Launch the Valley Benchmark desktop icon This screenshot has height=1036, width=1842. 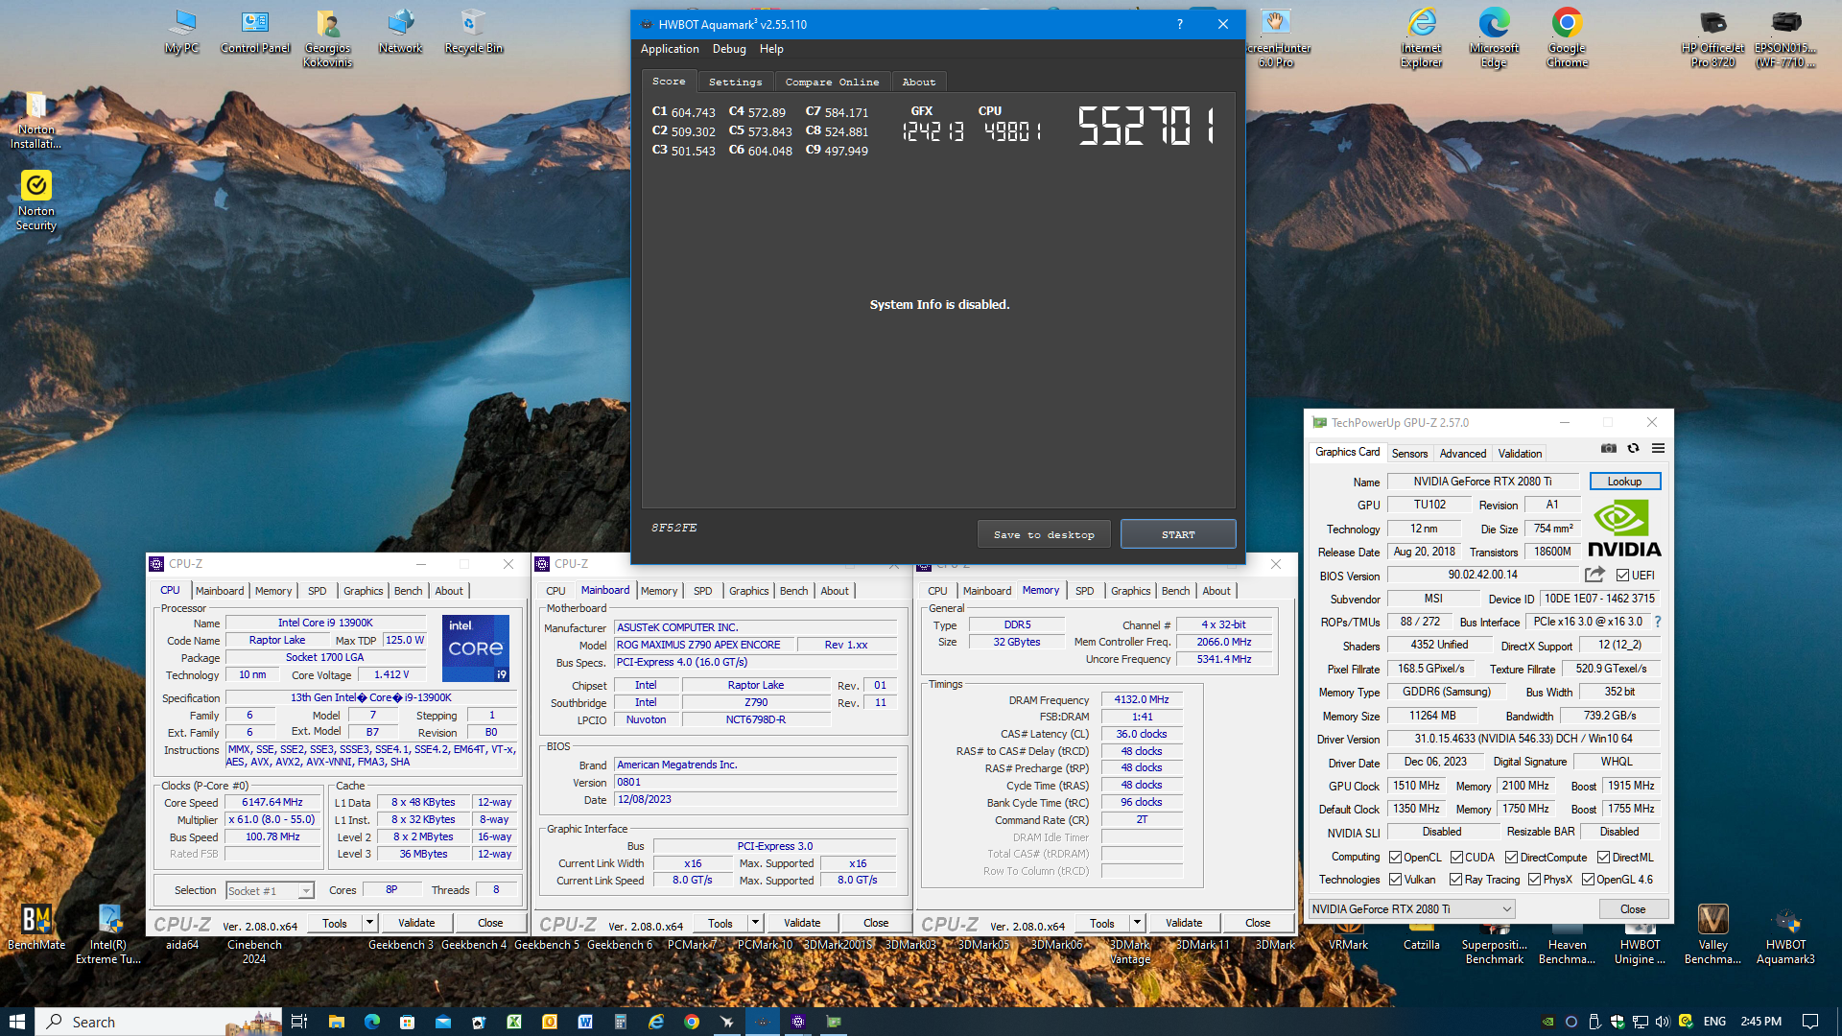coord(1712,934)
